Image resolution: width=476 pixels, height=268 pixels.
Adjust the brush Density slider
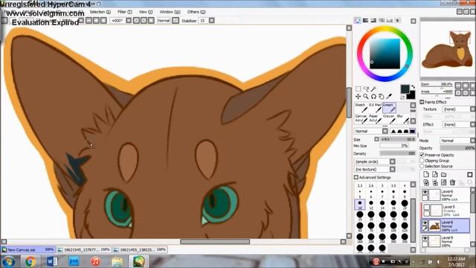(397, 153)
